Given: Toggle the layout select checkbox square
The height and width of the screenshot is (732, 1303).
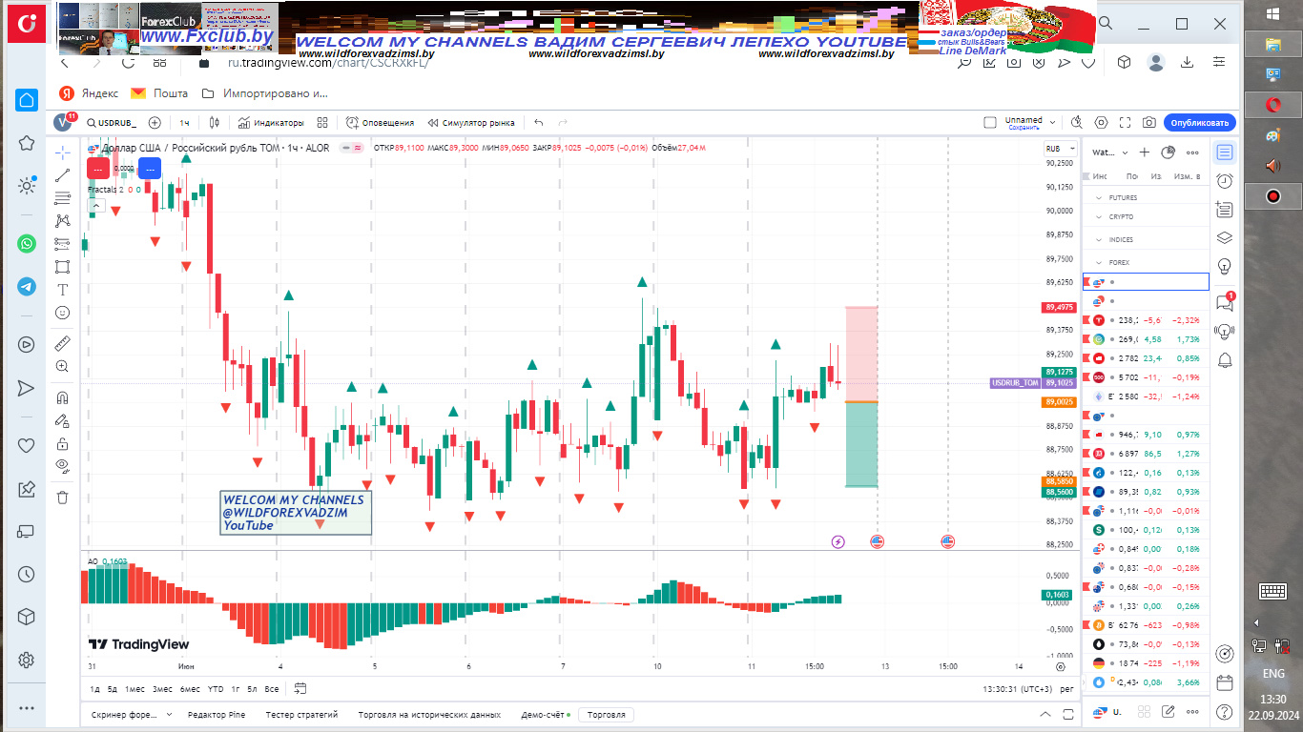Looking at the screenshot, I should point(990,123).
